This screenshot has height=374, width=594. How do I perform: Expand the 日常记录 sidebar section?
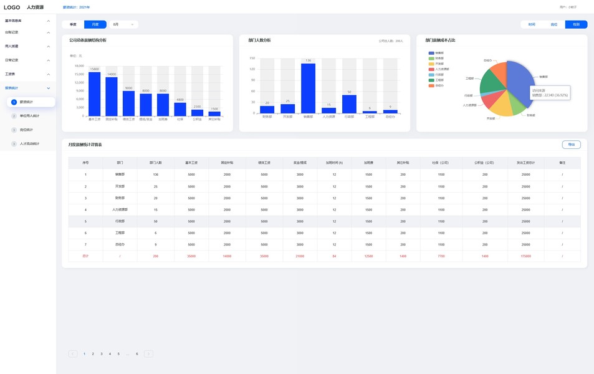(x=28, y=60)
